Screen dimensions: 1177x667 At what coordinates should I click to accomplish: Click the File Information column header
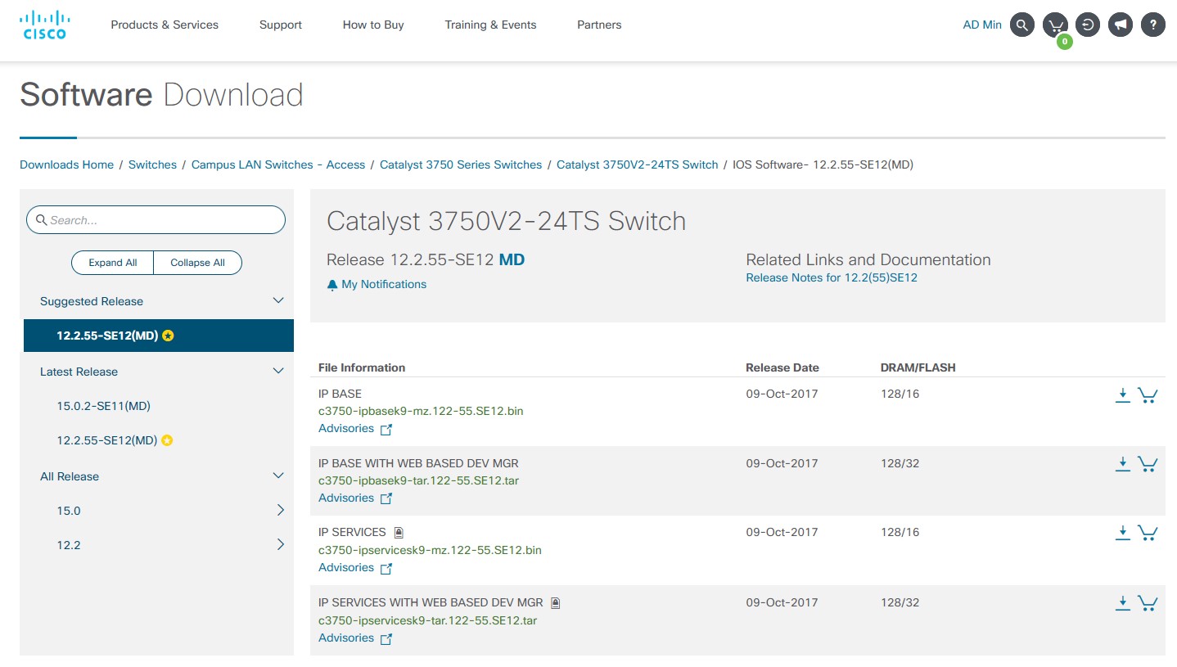coord(362,367)
